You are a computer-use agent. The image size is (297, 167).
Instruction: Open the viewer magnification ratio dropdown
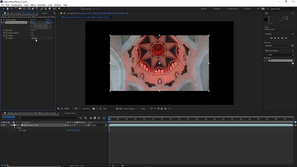pyautogui.click(x=69, y=109)
